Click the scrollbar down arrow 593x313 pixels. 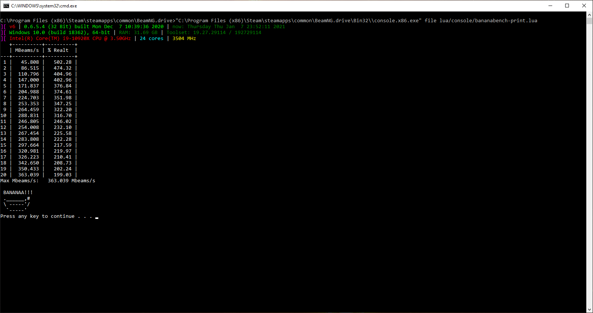[590, 310]
